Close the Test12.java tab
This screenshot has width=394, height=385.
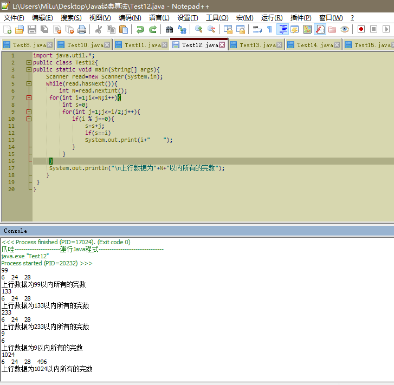(x=222, y=45)
